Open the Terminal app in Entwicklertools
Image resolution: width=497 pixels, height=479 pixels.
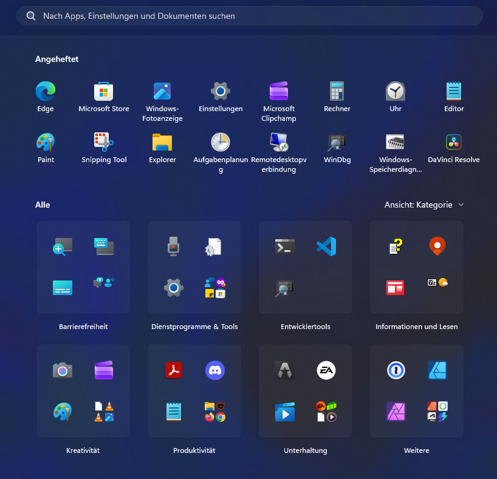click(285, 246)
